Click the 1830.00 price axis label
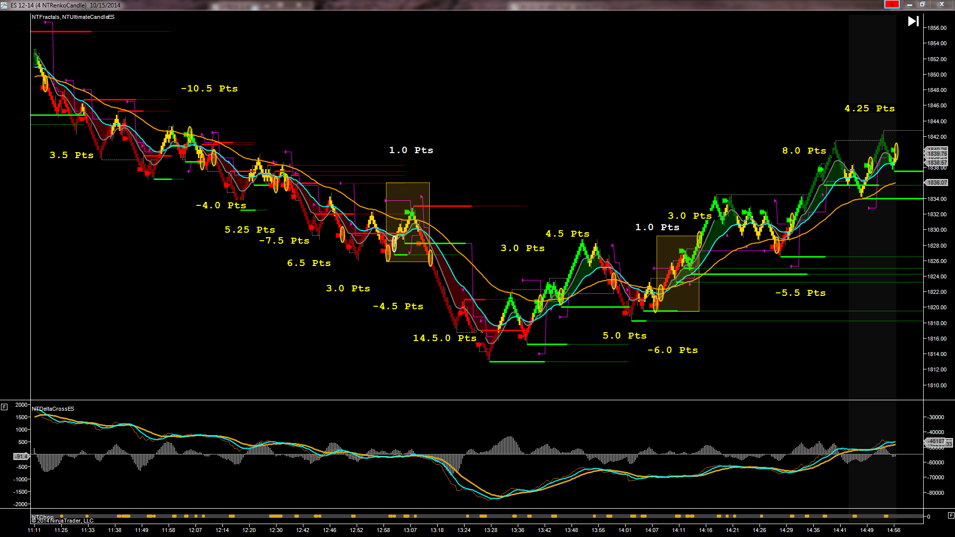This screenshot has height=537, width=955. pyautogui.click(x=937, y=230)
